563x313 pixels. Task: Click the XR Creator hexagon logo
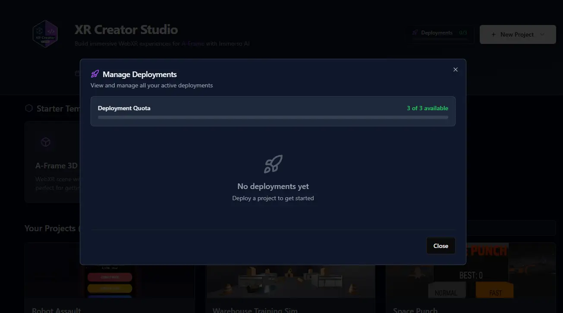pos(45,34)
